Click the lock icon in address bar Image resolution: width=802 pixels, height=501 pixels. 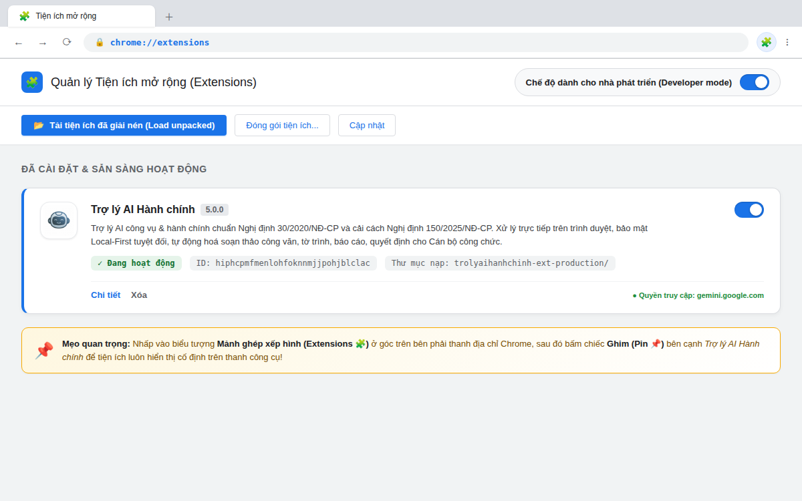(100, 42)
